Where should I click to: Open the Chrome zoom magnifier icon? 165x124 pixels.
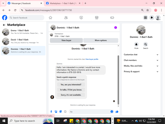142,10
